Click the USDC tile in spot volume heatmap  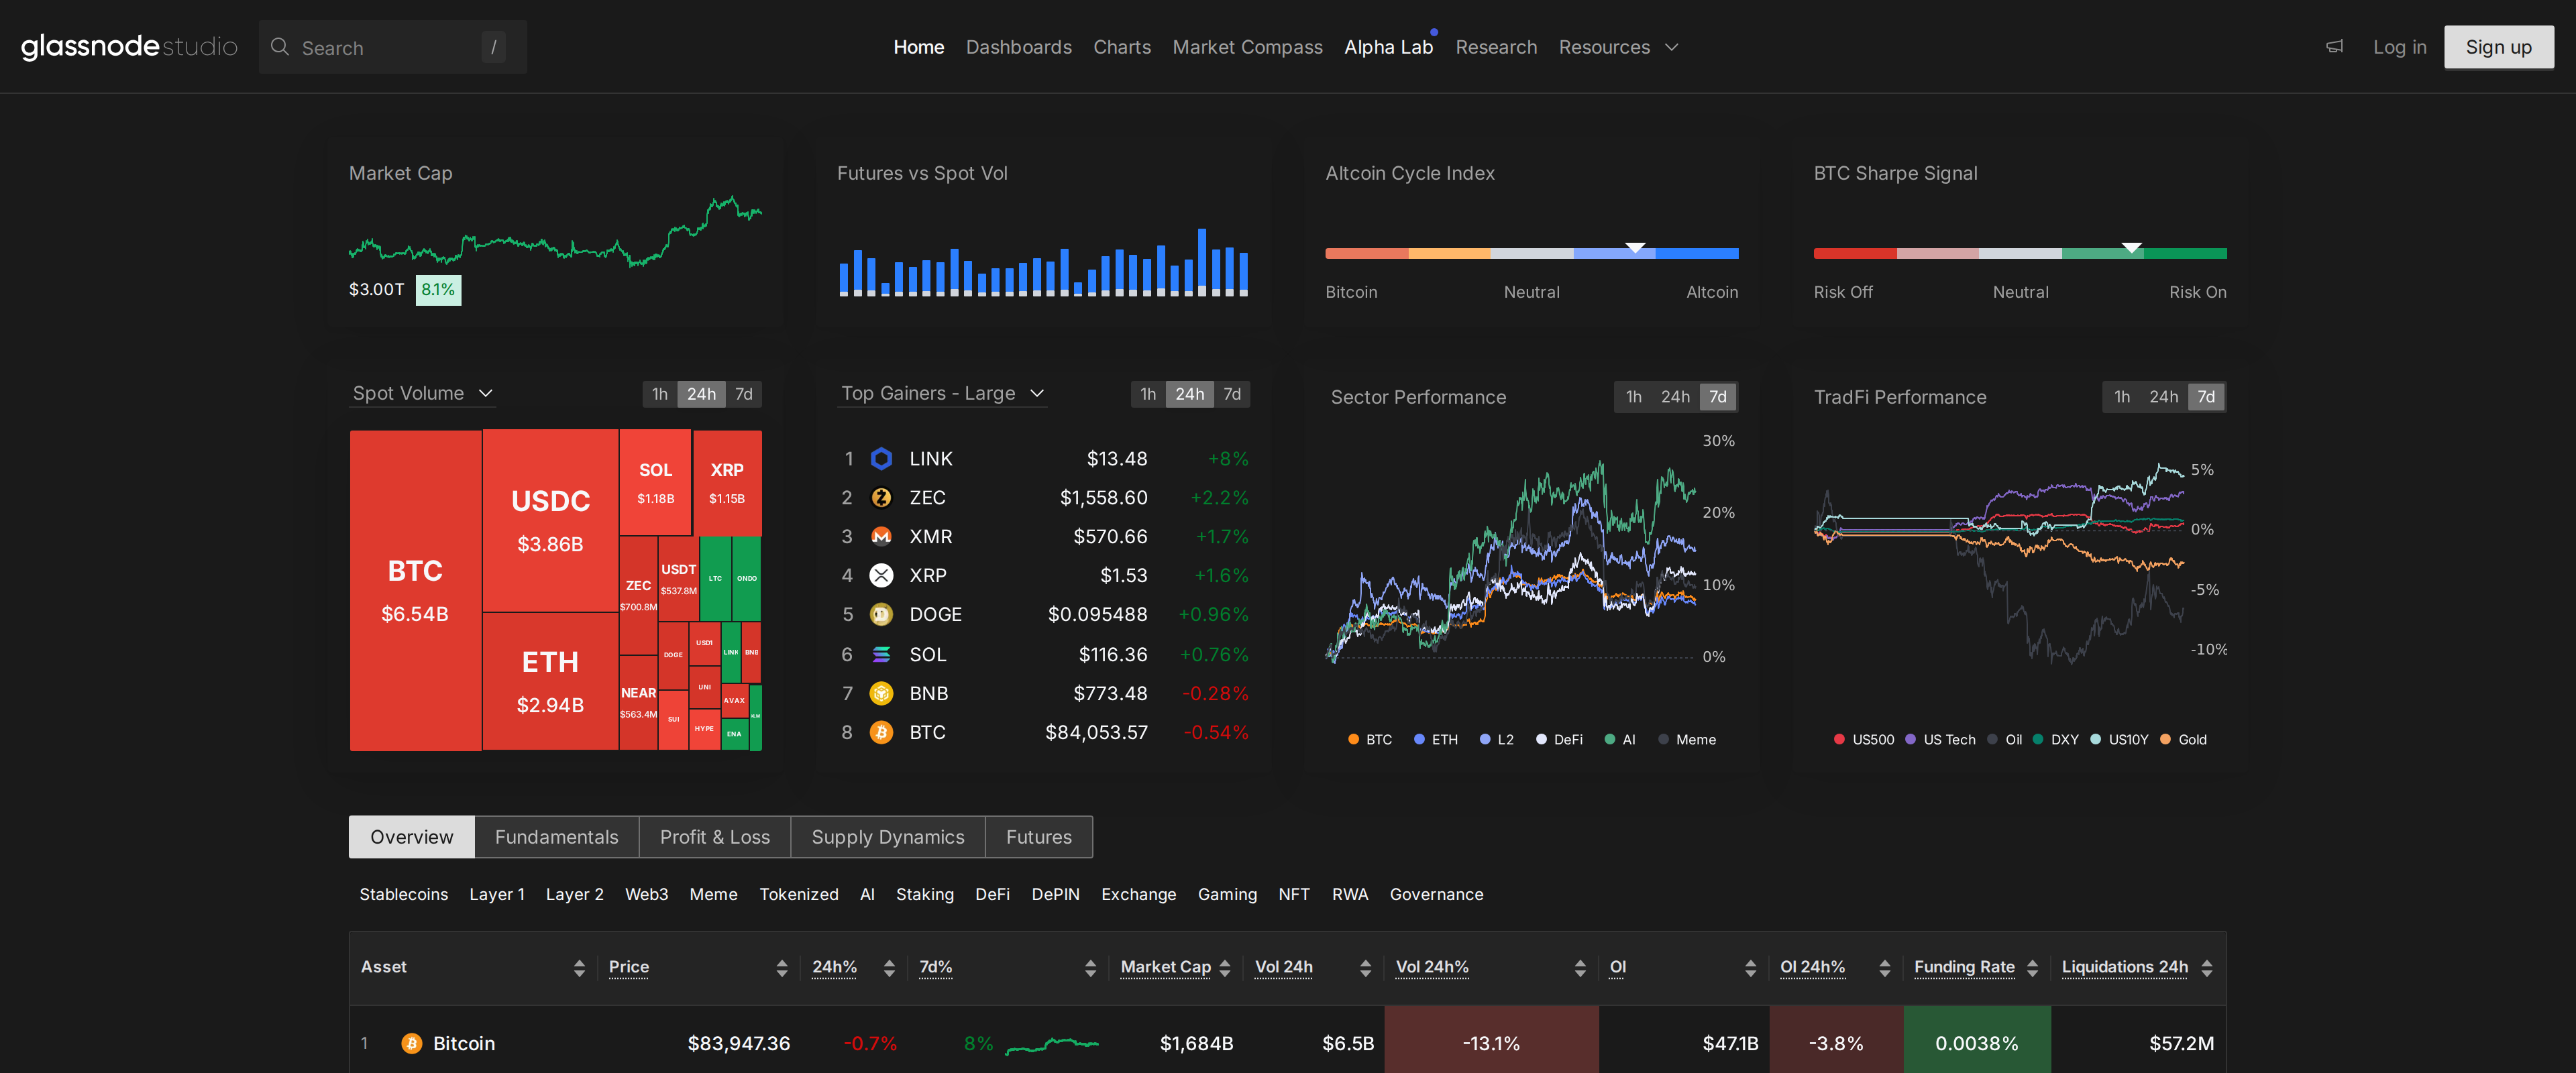coord(550,520)
